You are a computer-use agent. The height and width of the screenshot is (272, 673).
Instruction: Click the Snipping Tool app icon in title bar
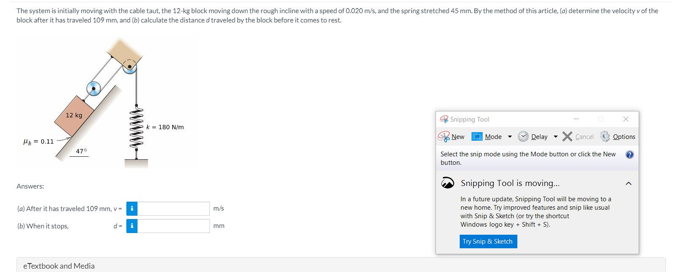coord(444,119)
